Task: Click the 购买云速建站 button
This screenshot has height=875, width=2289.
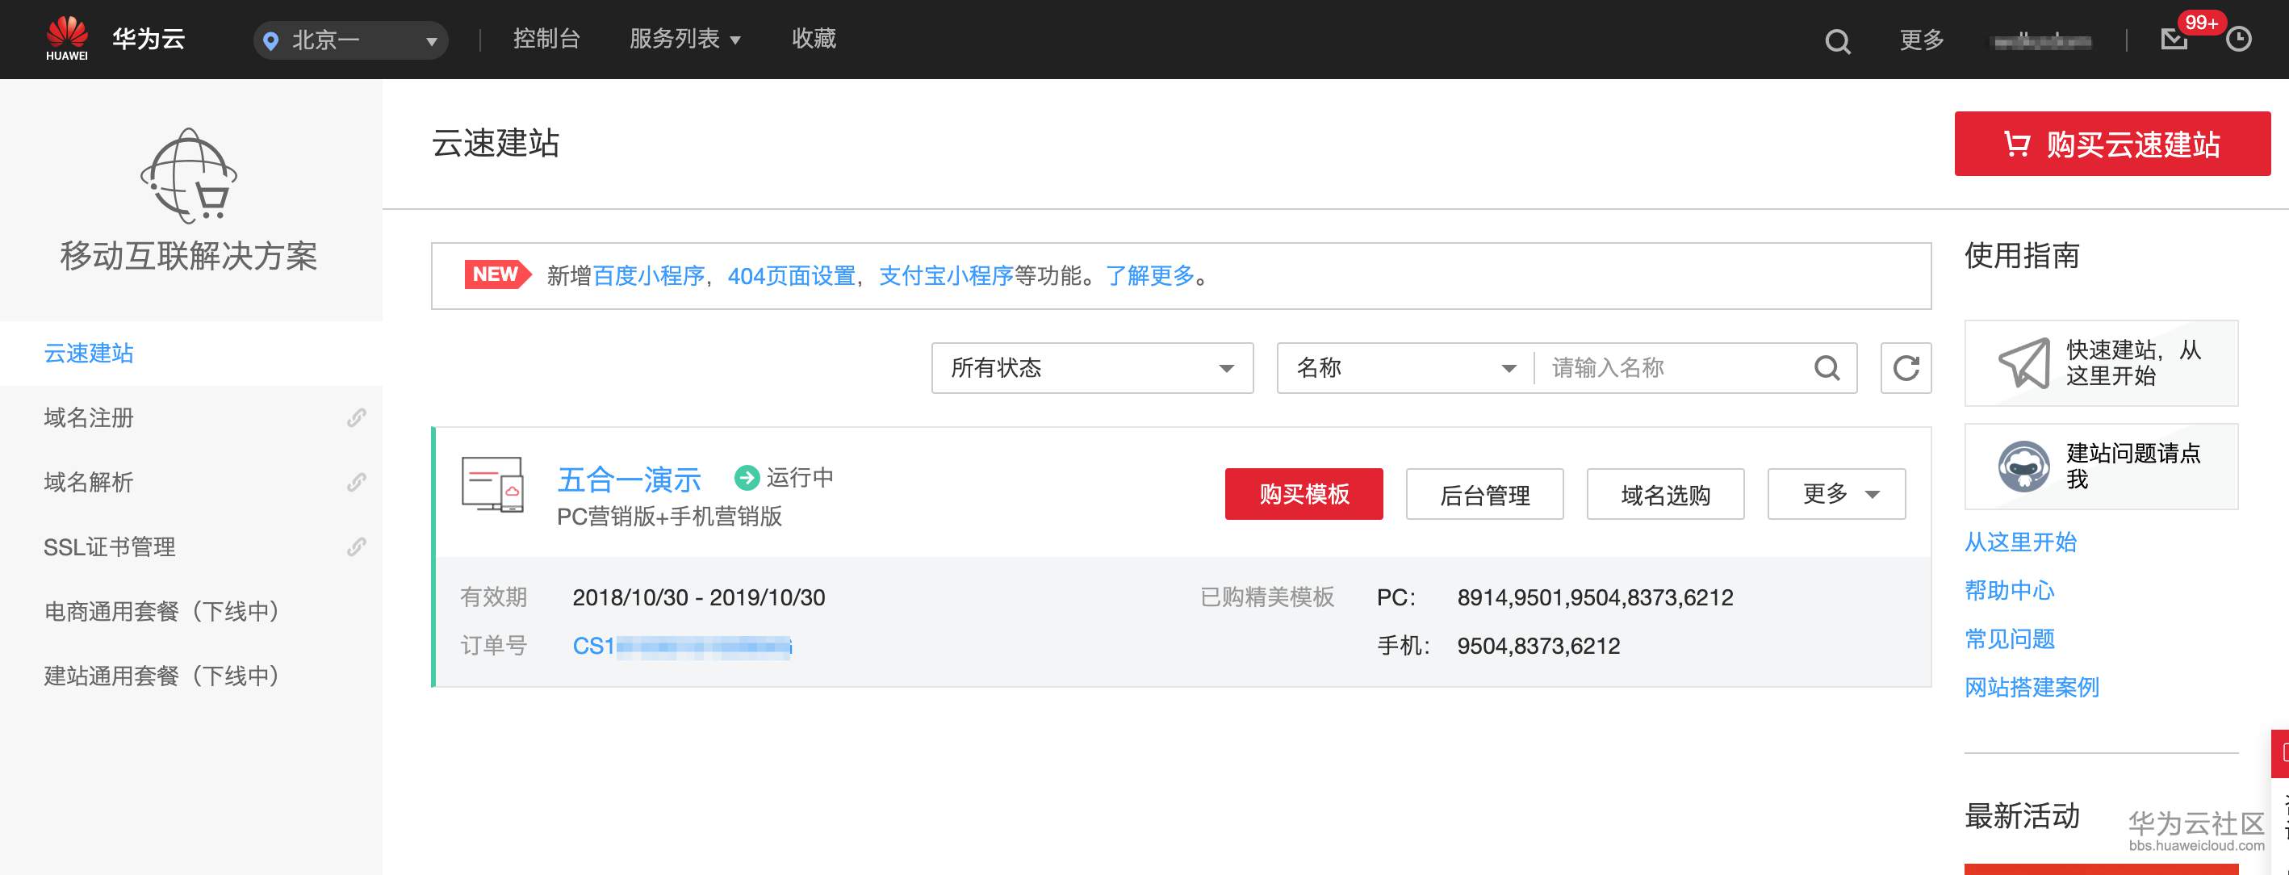Action: pos(2111,144)
